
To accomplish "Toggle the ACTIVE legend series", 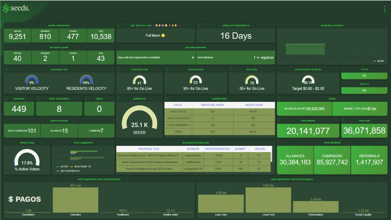I will tap(63, 167).
